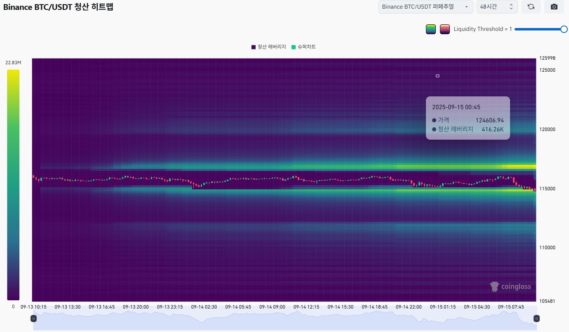
Task: Click the left range handle of time navigator
Action: [34, 318]
